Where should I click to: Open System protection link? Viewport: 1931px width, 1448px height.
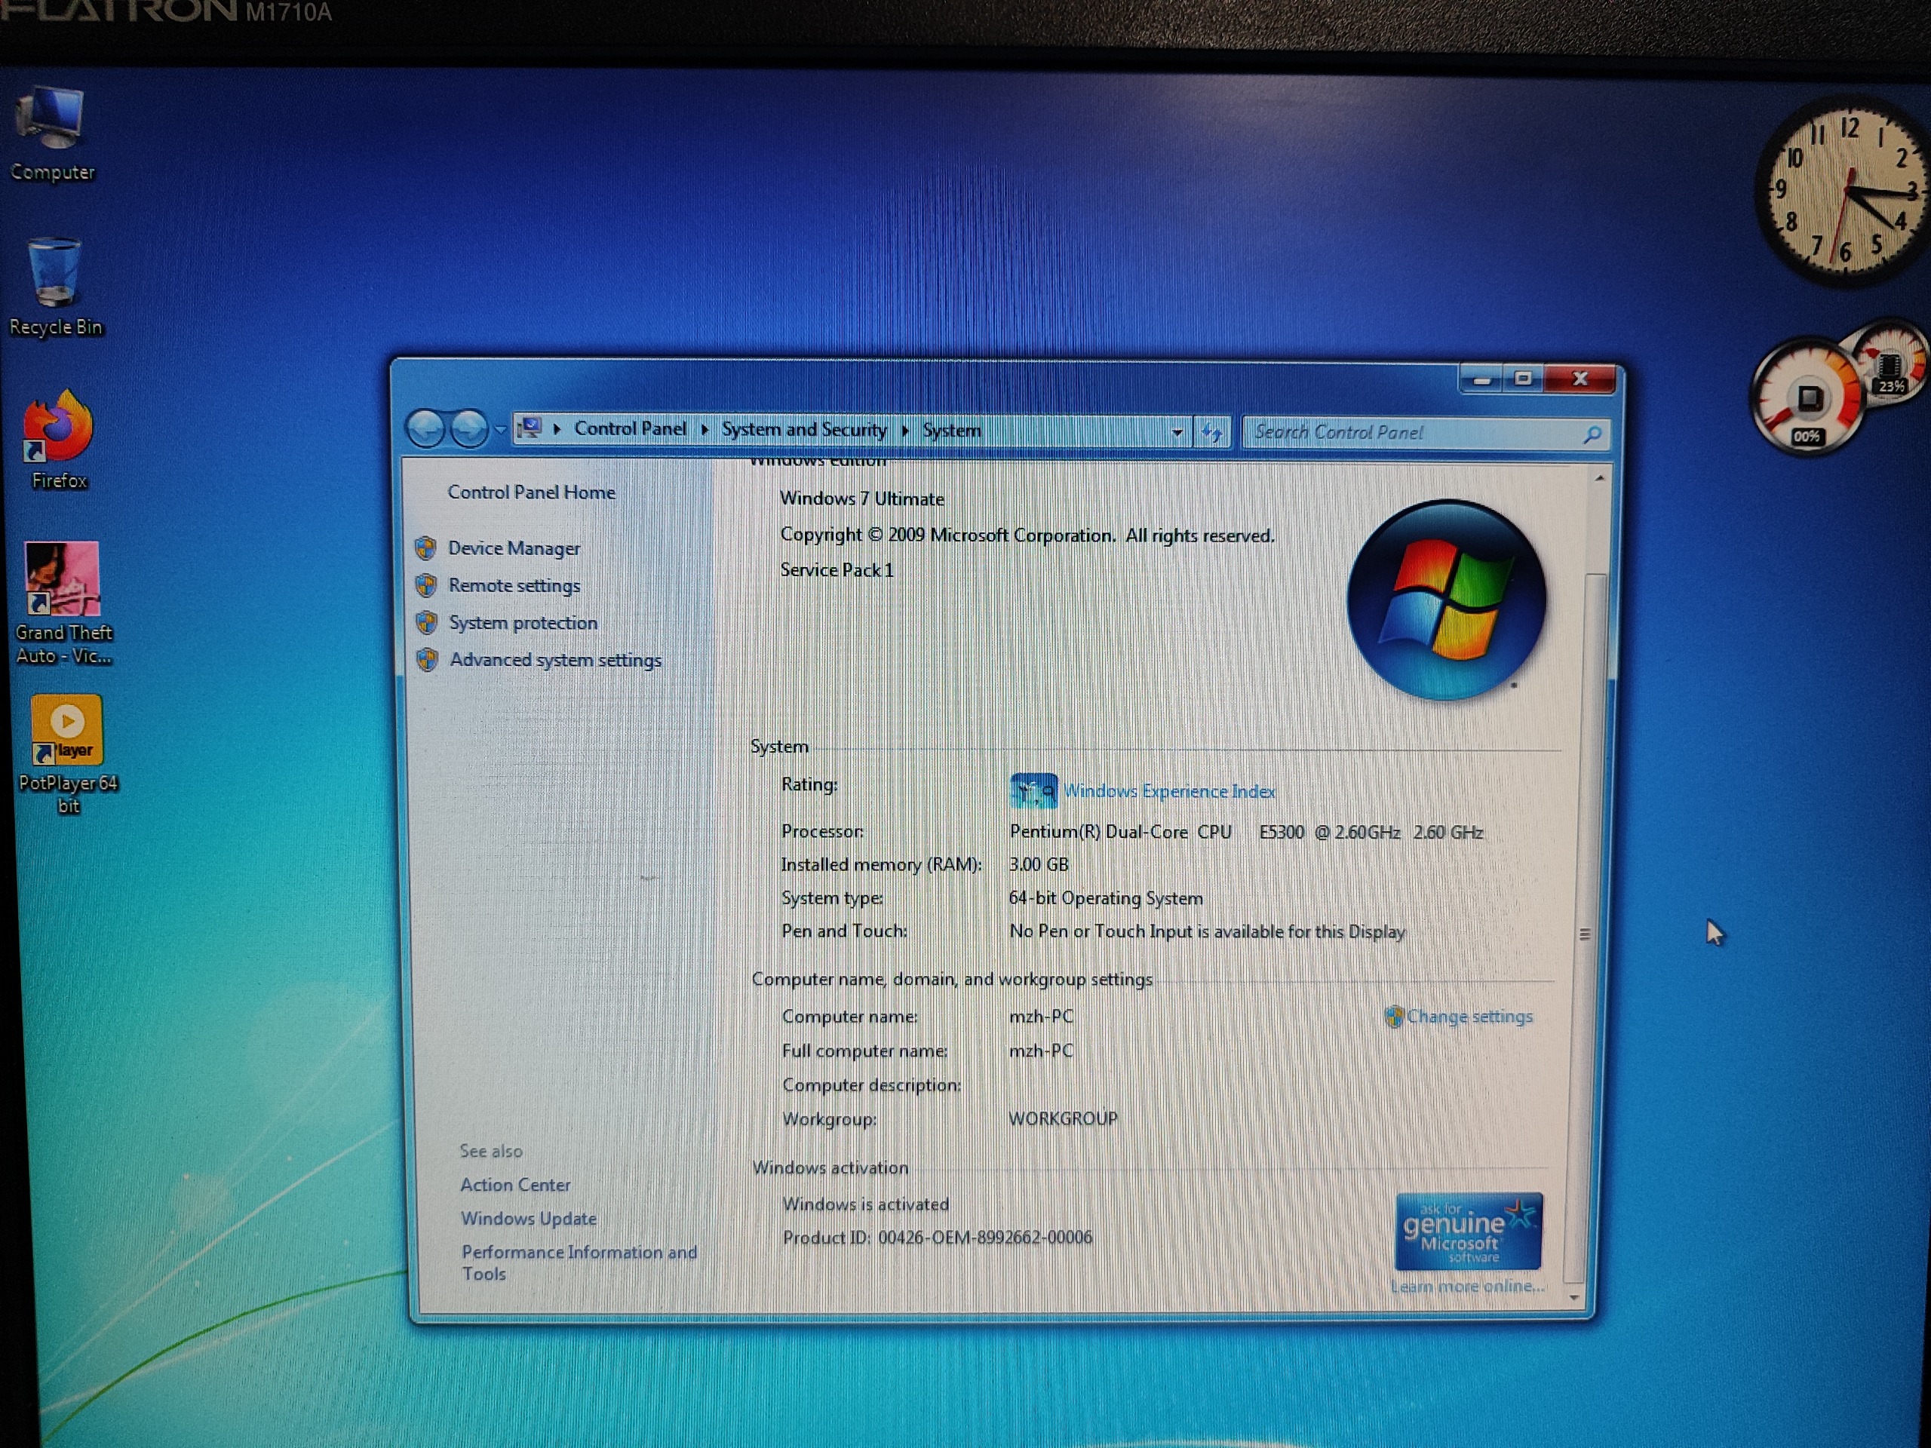point(523,623)
